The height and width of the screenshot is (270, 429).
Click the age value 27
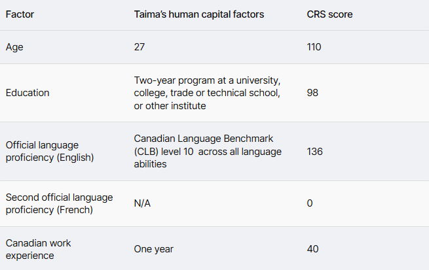[140, 47]
